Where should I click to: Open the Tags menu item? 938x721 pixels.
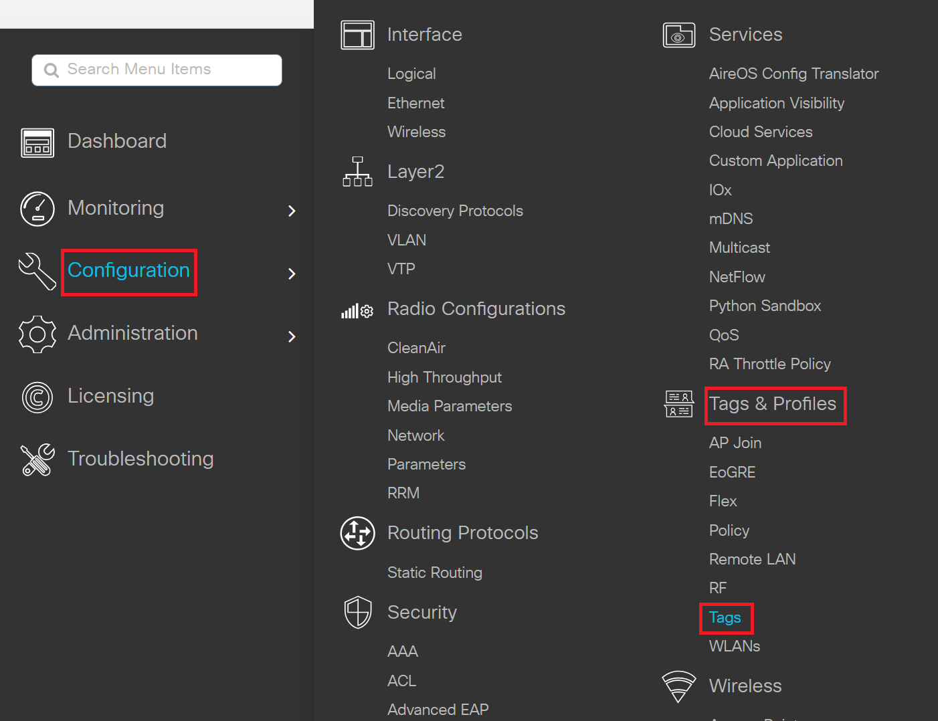pos(725,617)
